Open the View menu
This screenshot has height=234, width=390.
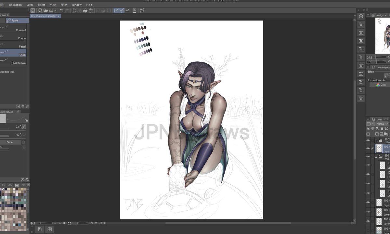(x=53, y=5)
